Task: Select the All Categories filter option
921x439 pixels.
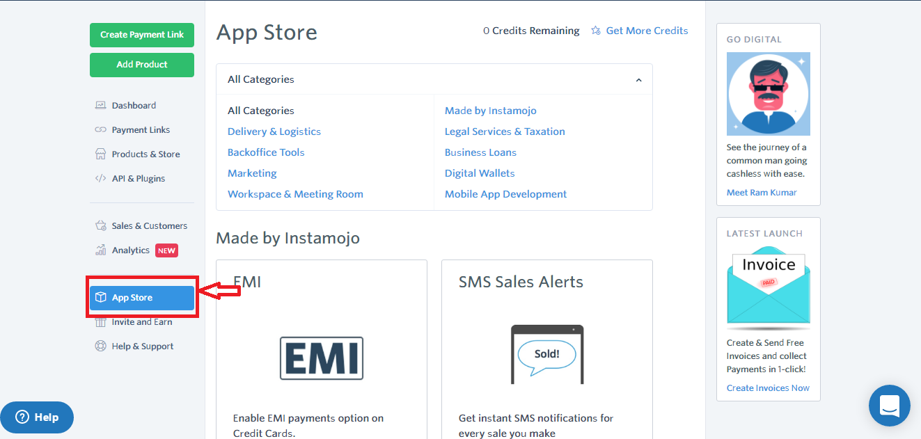Action: (x=261, y=111)
